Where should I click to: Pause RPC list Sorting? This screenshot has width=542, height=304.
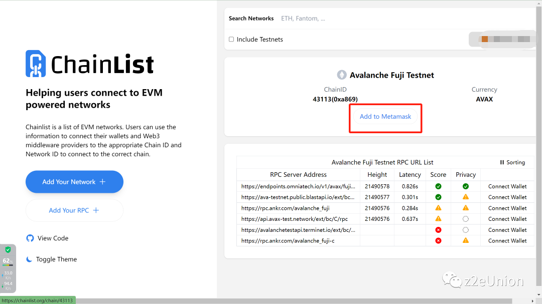tap(512, 162)
